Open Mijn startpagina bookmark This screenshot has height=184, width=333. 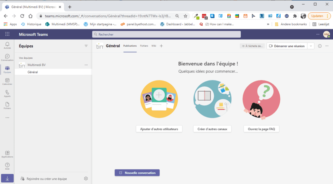coord(100,24)
